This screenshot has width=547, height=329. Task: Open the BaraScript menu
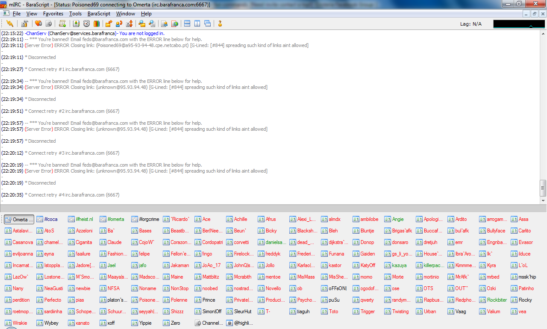point(99,14)
